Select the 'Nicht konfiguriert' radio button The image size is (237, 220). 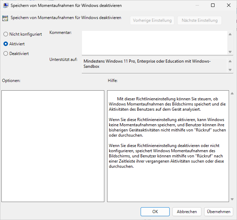(x=6, y=34)
